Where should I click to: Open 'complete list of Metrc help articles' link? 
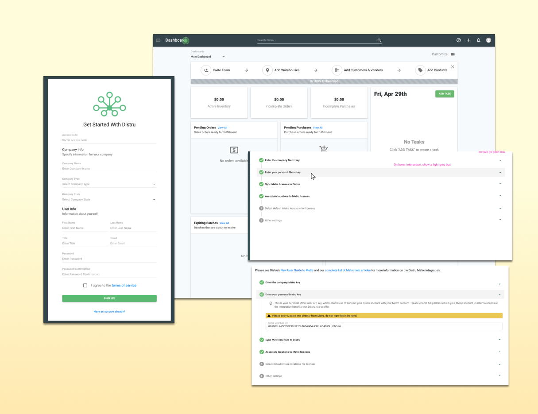click(x=348, y=270)
